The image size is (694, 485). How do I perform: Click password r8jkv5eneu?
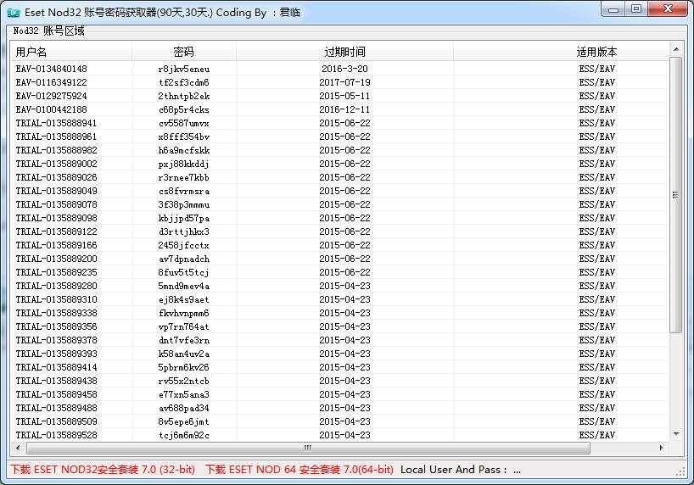pos(184,69)
